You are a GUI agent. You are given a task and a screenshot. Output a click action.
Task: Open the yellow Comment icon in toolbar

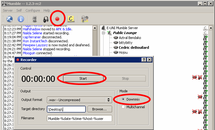(71, 19)
